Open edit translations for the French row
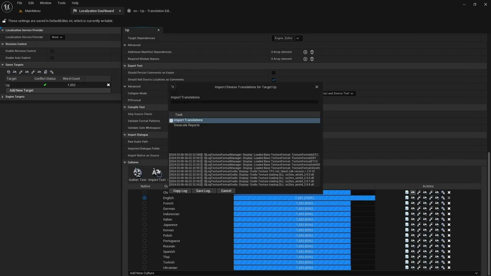Image resolution: width=491 pixels, height=276 pixels. [x=407, y=203]
